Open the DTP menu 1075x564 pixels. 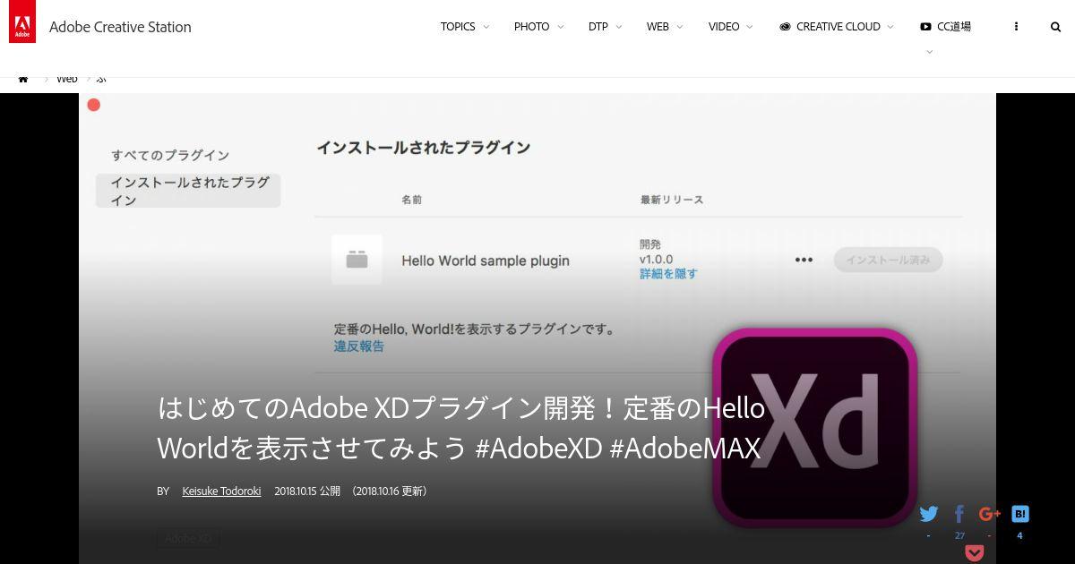click(598, 27)
